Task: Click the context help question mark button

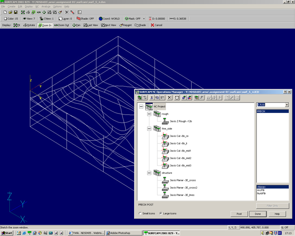Action: [285, 92]
